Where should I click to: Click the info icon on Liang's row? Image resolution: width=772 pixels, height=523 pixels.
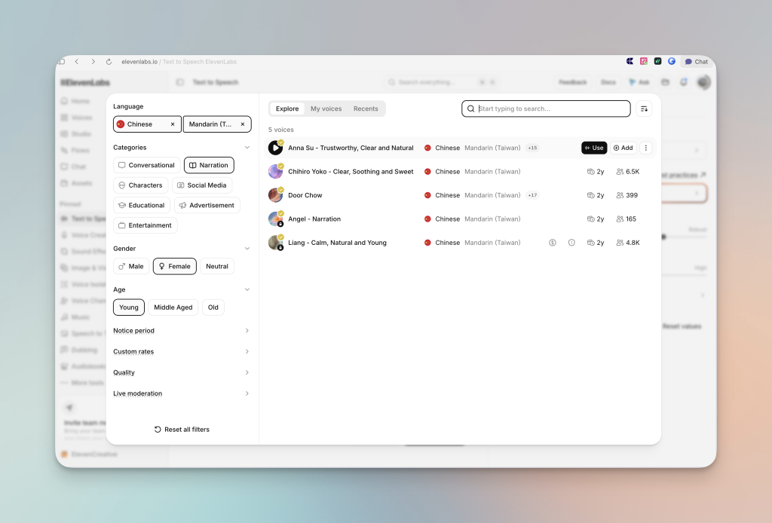coord(571,243)
